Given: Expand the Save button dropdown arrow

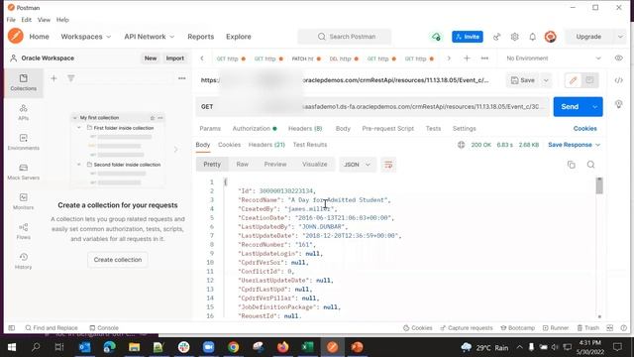Looking at the screenshot, I should pyautogui.click(x=546, y=80).
